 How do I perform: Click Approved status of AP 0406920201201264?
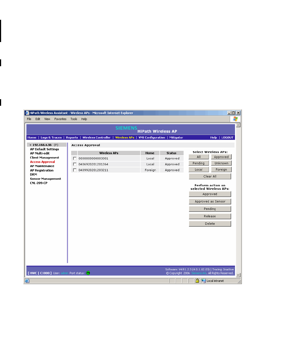coord(172,164)
